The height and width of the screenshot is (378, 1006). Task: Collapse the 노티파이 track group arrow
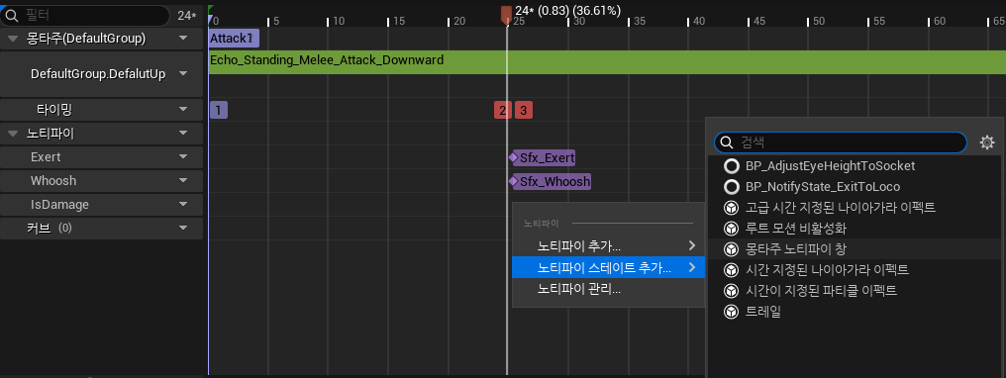14,134
